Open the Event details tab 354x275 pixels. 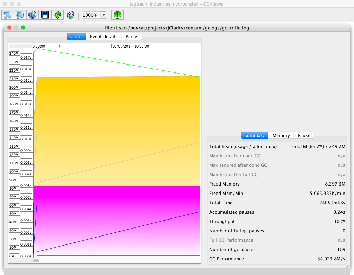coord(104,36)
